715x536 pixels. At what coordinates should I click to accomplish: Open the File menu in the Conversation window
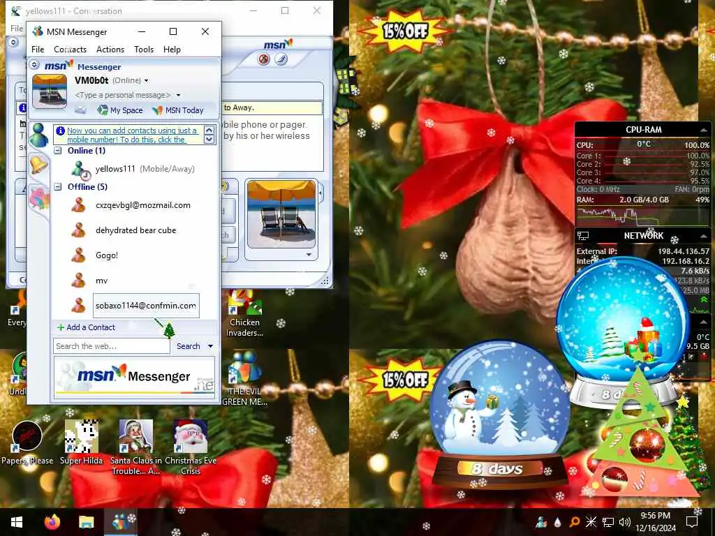coord(17,28)
